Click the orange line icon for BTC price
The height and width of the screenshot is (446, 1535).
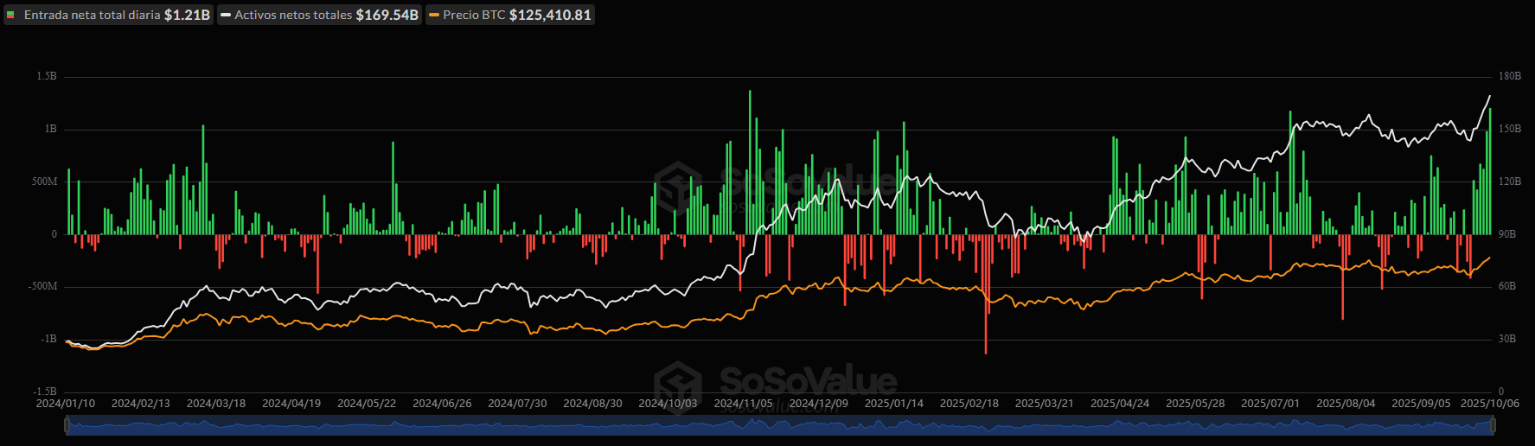[434, 15]
